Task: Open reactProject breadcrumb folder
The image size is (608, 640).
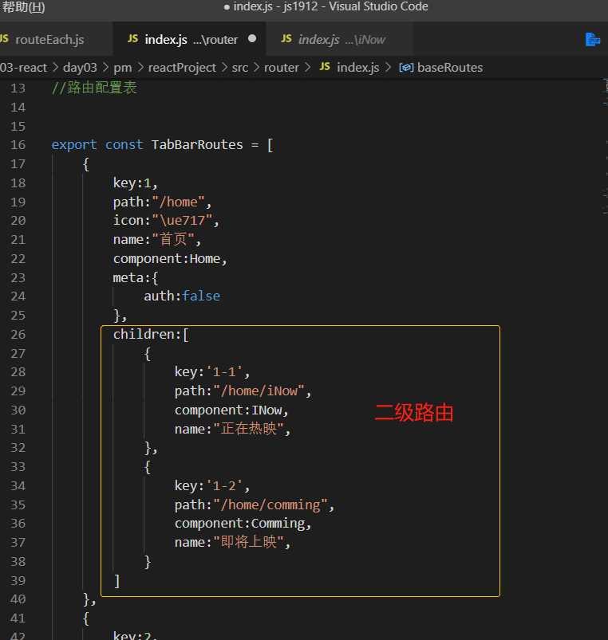Action: point(182,67)
